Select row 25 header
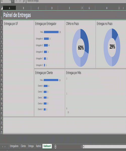 (x=1, y=132)
